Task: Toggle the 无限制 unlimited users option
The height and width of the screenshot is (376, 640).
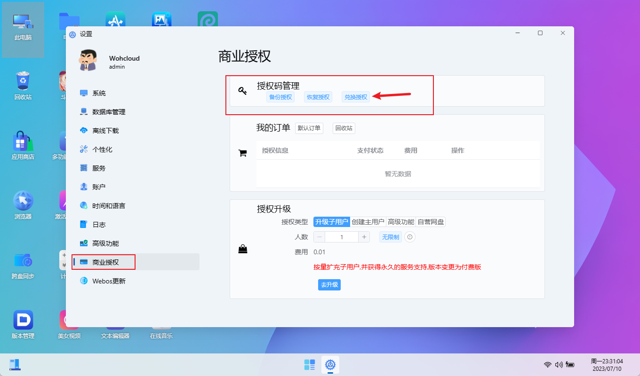Action: 391,237
